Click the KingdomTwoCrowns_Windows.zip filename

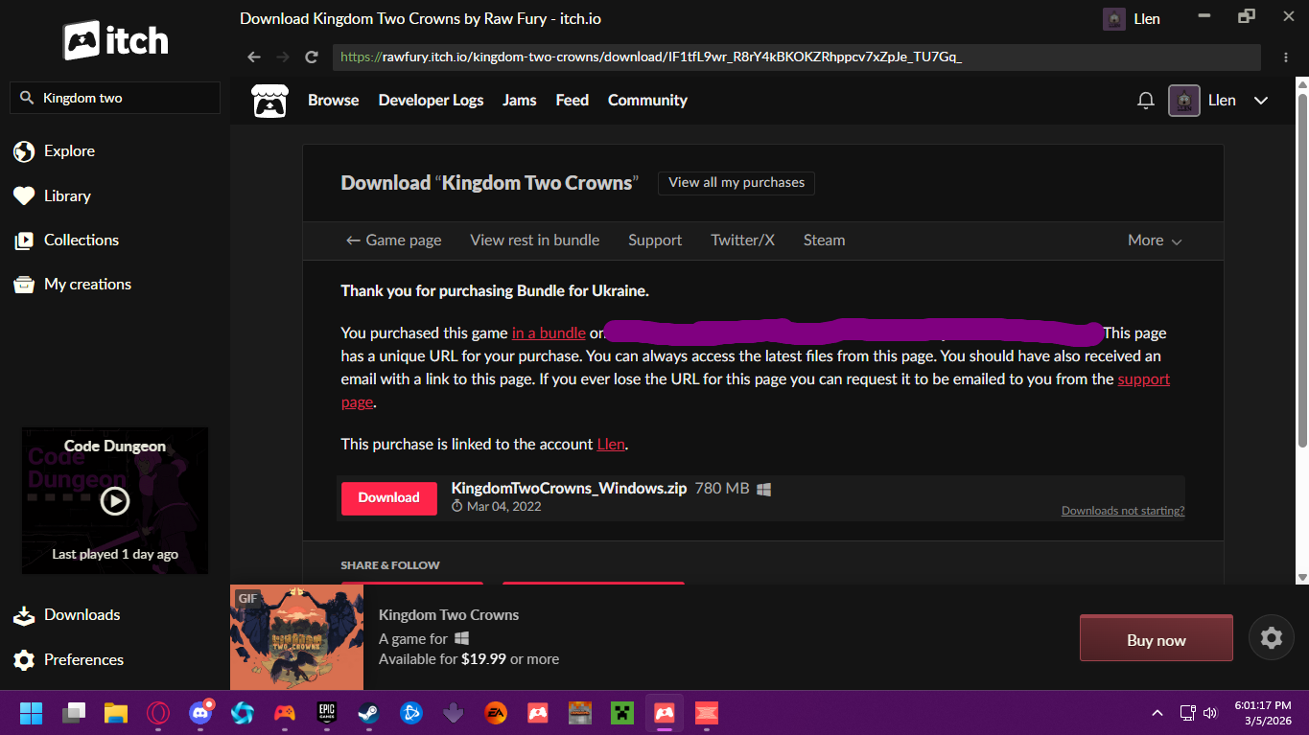(x=570, y=488)
